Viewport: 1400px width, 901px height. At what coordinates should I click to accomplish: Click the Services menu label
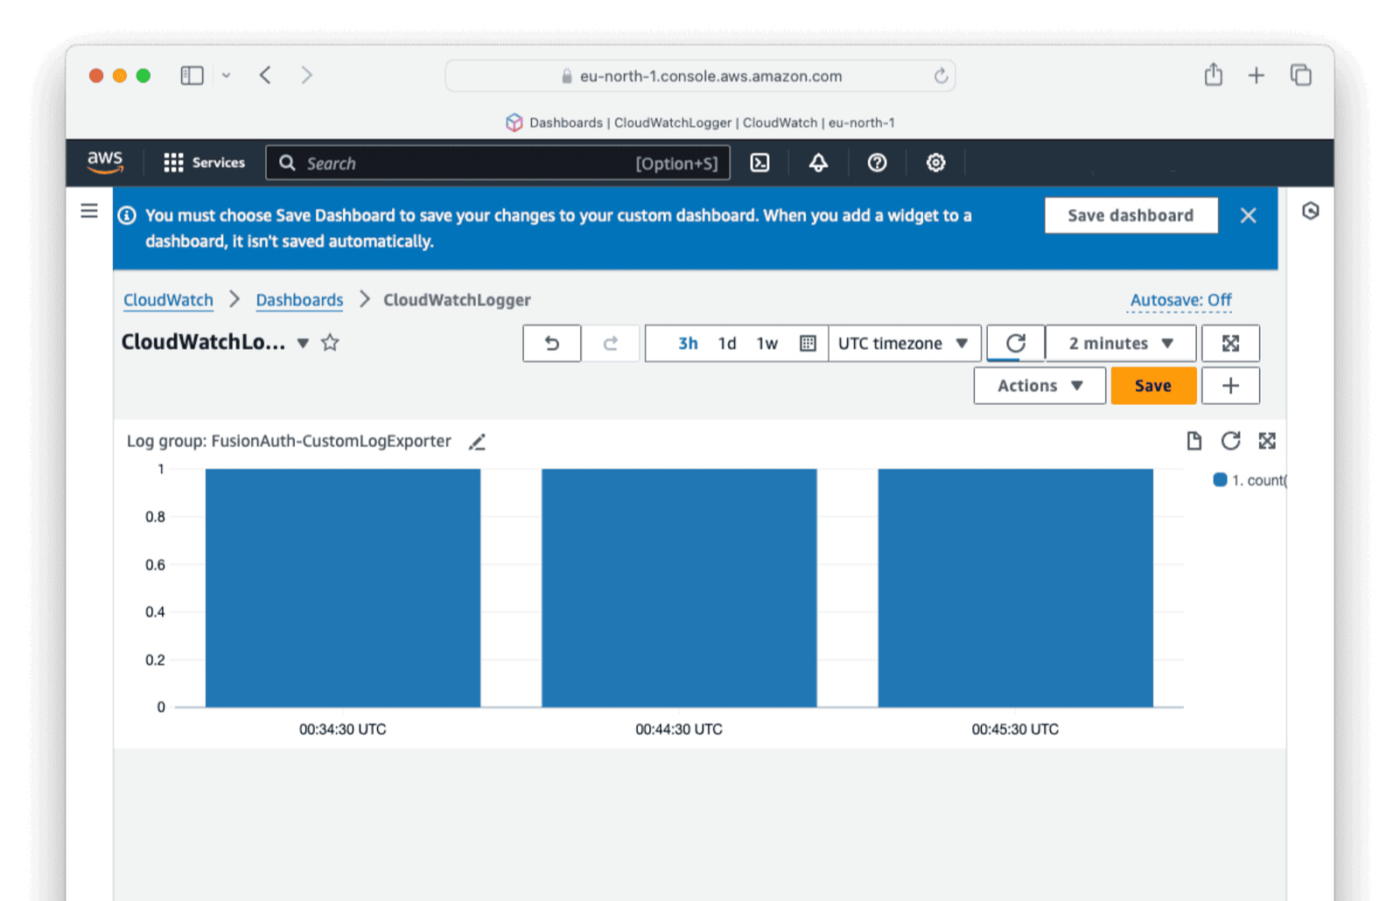219,163
